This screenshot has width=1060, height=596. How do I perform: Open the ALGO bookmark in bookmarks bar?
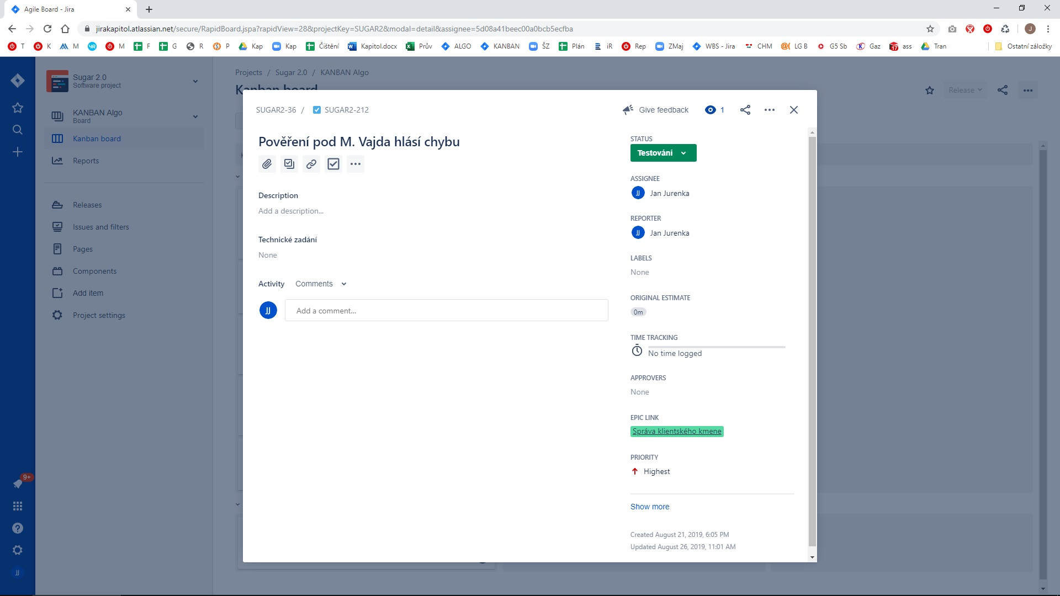point(456,46)
